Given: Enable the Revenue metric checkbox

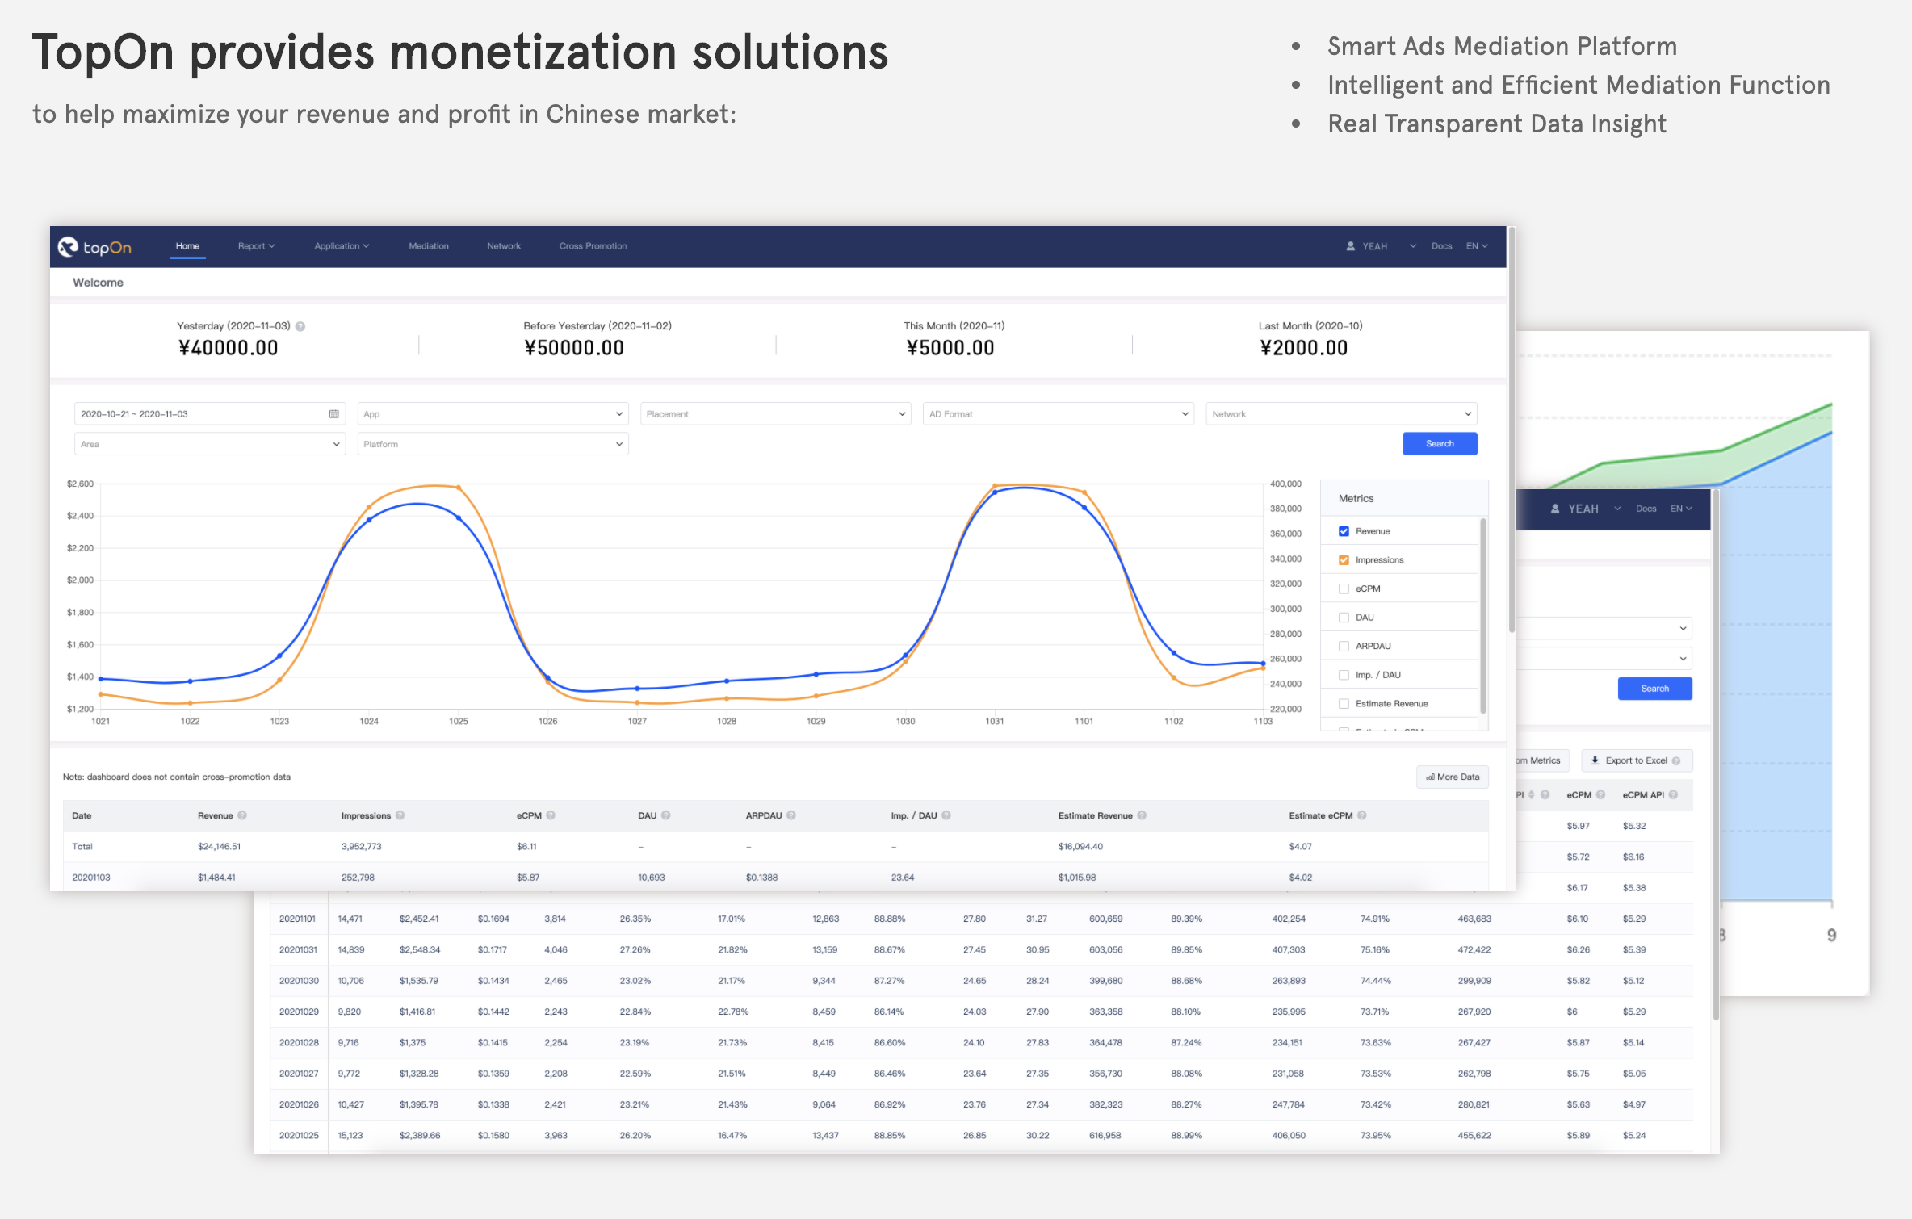Looking at the screenshot, I should [1344, 531].
